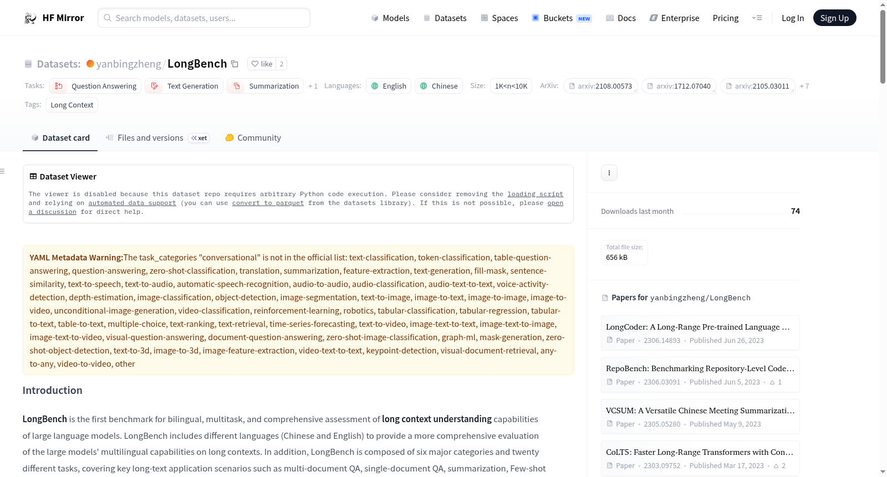The height and width of the screenshot is (477, 887).
Task: Like the LongBench dataset
Action: (262, 64)
